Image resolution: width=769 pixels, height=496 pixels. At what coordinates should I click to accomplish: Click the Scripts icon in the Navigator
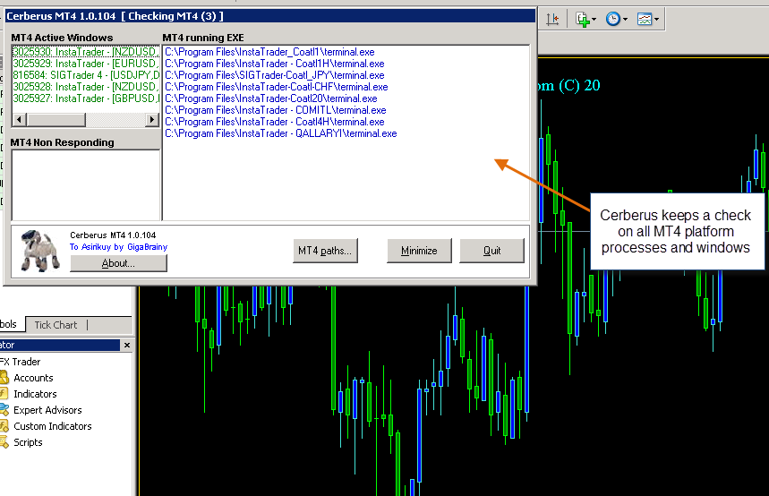(4, 442)
